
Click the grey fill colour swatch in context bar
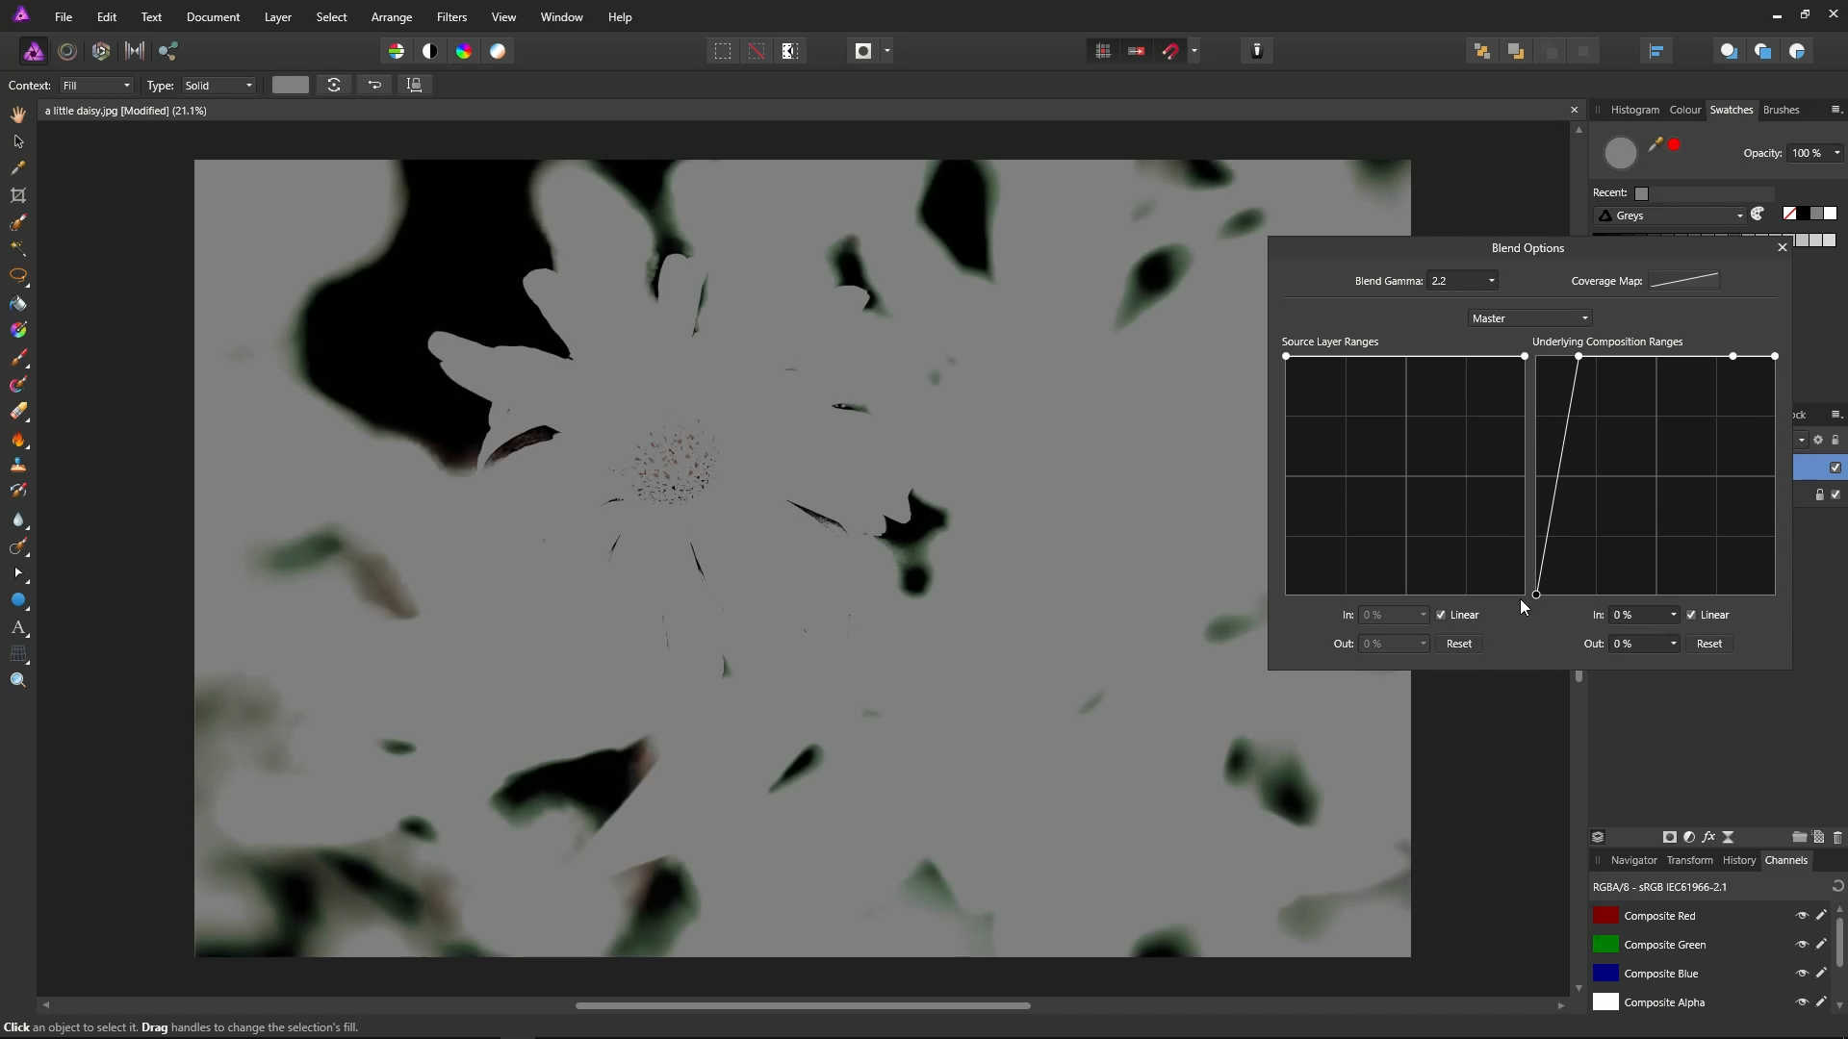coord(290,86)
